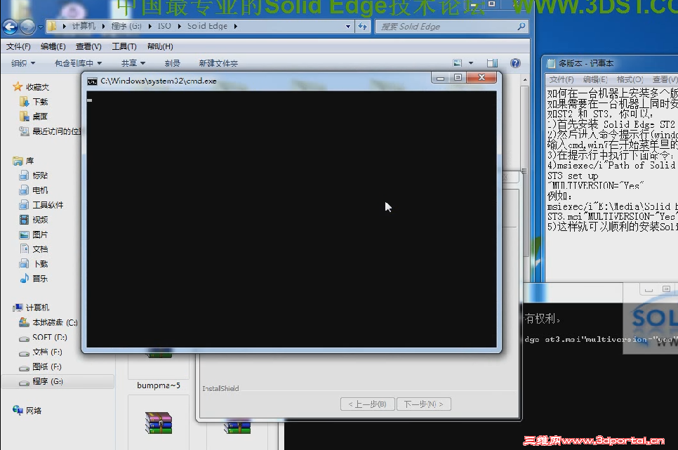Open the 工具软件 library
Viewport: 678px width, 450px height.
(41, 205)
